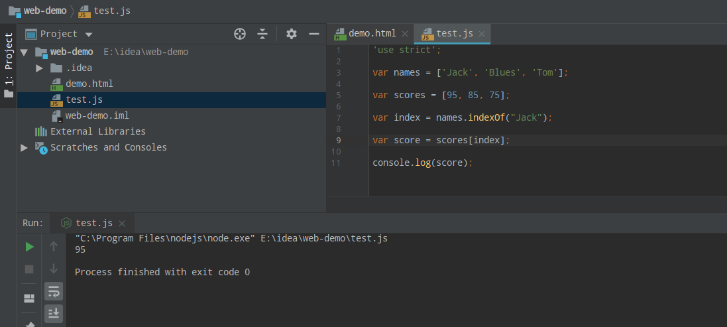Click the Project view icon in panel header
The image size is (727, 327).
click(31, 34)
